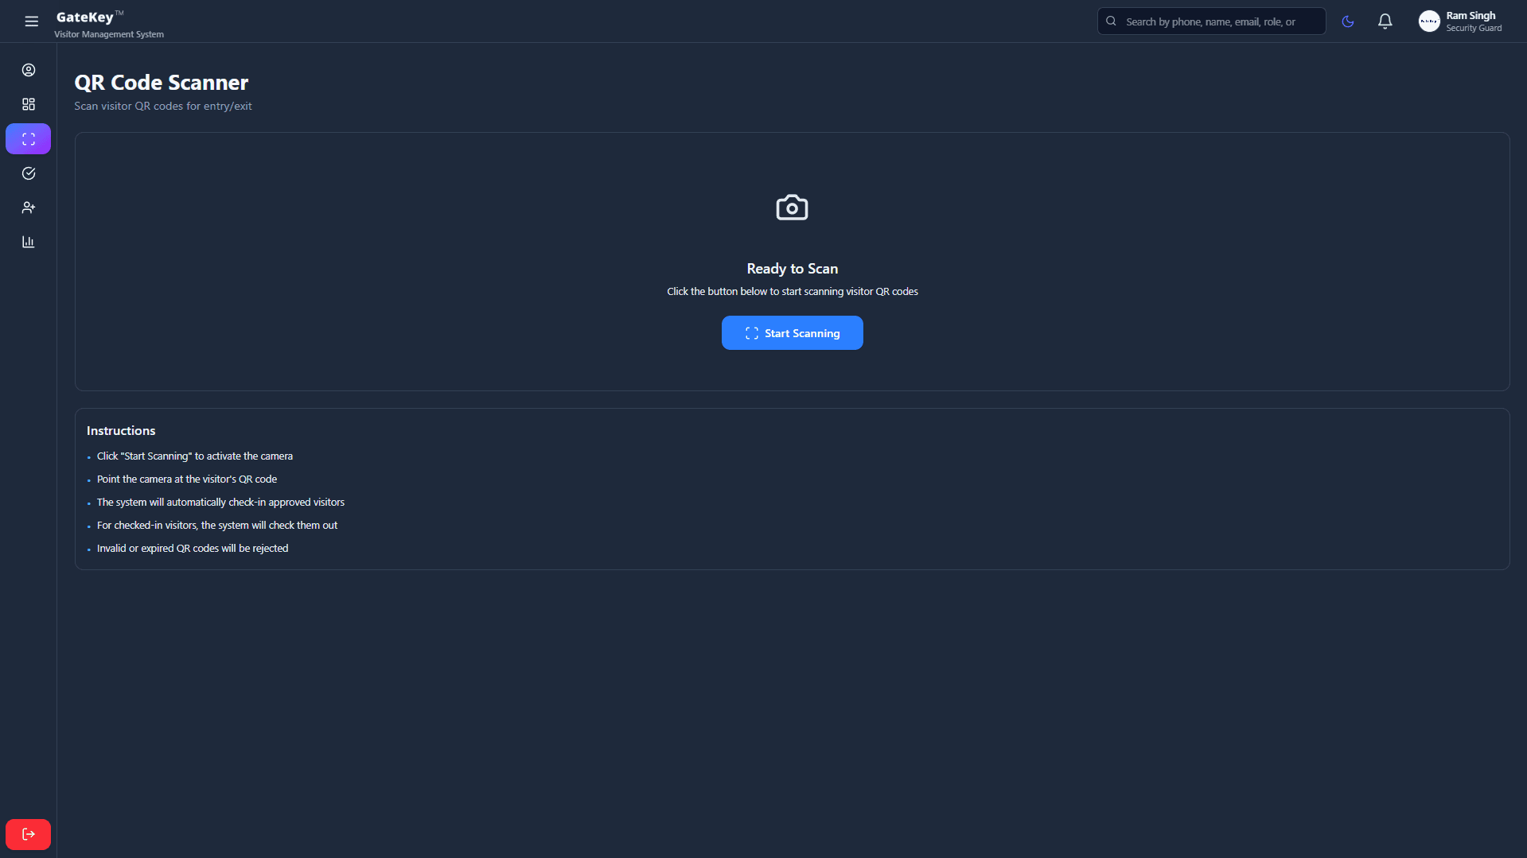Click the Ram Singh user avatar

pyautogui.click(x=1429, y=21)
